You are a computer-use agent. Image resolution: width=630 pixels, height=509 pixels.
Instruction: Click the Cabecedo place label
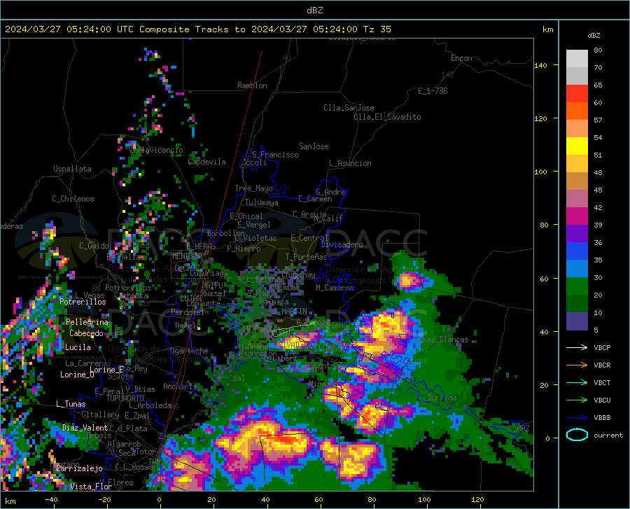pyautogui.click(x=86, y=333)
